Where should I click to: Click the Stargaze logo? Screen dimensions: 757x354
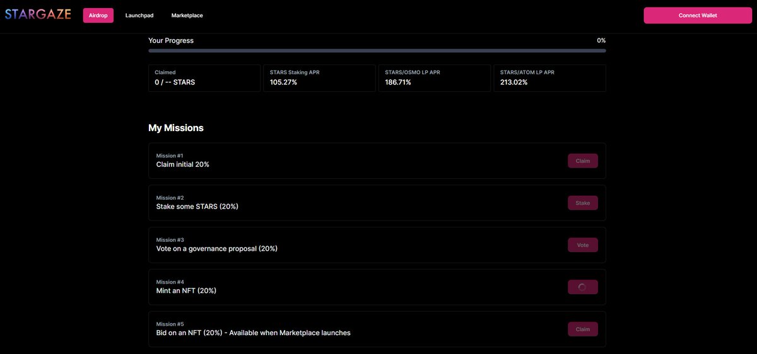(38, 14)
